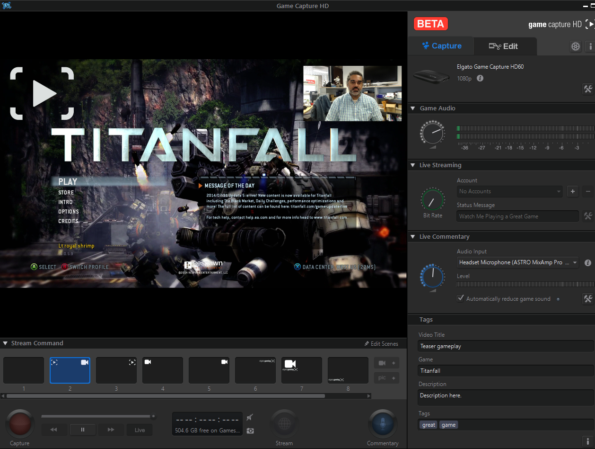The image size is (595, 449).
Task: Toggle Automatically reduce game sound checkbox
Action: click(x=460, y=298)
